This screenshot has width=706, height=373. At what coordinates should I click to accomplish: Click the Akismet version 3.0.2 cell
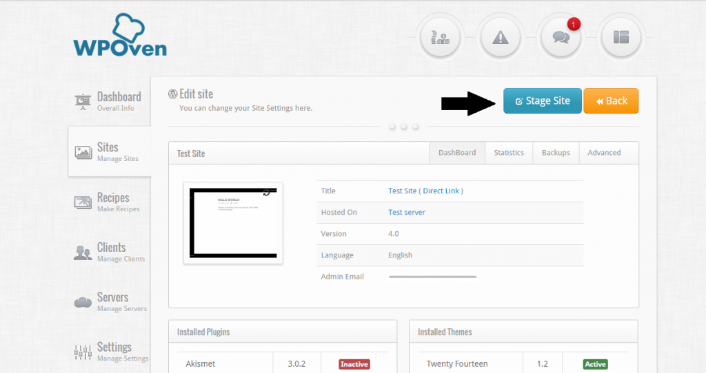pos(296,364)
